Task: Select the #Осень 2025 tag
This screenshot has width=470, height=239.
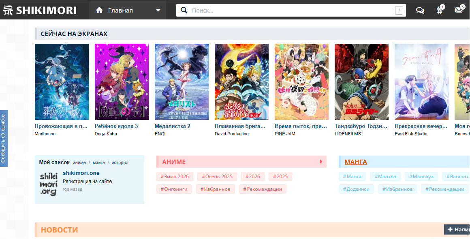Action: point(217,176)
